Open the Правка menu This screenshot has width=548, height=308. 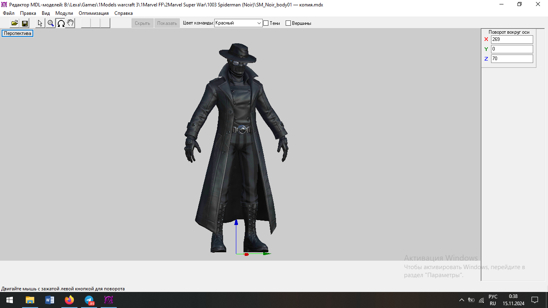28,13
